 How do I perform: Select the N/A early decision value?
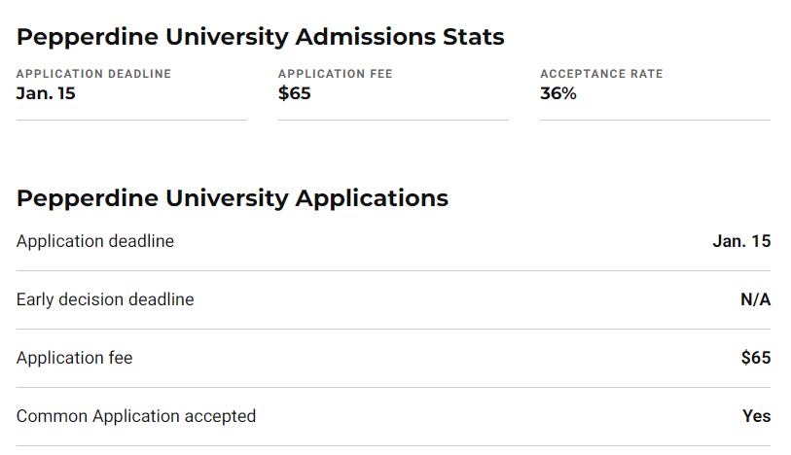tap(755, 299)
